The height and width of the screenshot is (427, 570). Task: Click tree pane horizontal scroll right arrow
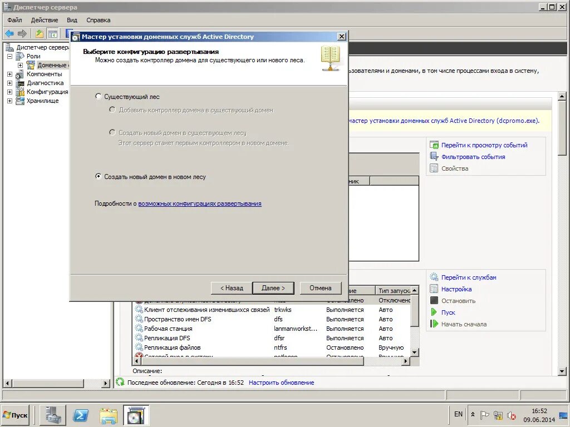coord(106,383)
